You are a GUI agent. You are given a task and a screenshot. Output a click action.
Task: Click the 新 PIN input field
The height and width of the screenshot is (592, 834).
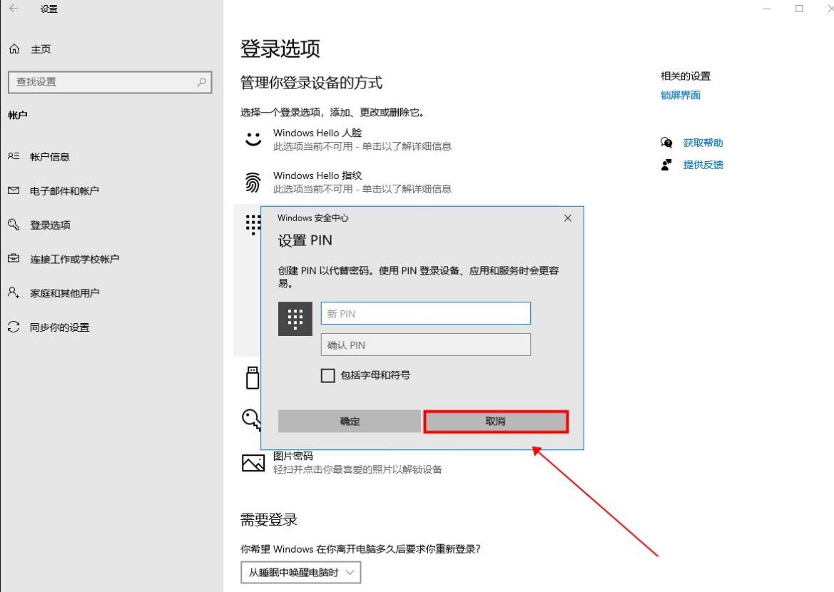[x=425, y=312]
